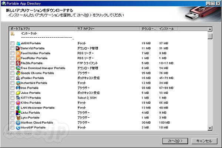
Task: Click the scrollbar down arrow
Action: pyautogui.click(x=210, y=128)
